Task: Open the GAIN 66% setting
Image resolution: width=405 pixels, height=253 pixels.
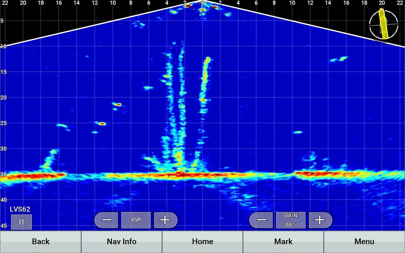Action: click(x=290, y=220)
